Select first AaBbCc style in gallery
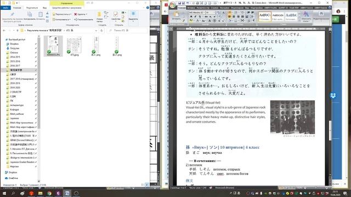This screenshot has height=197, width=351. pos(265,16)
